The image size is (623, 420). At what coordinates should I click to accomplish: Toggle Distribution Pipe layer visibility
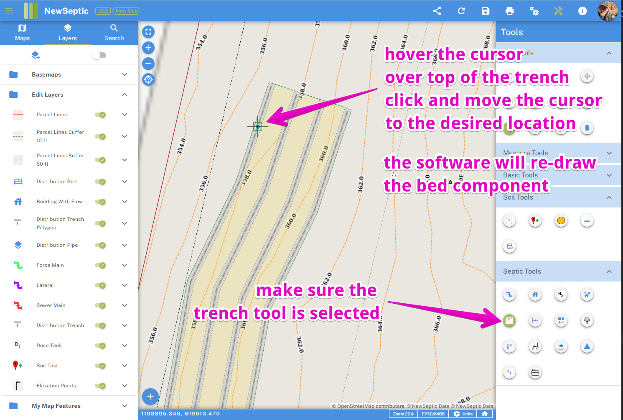coord(100,245)
